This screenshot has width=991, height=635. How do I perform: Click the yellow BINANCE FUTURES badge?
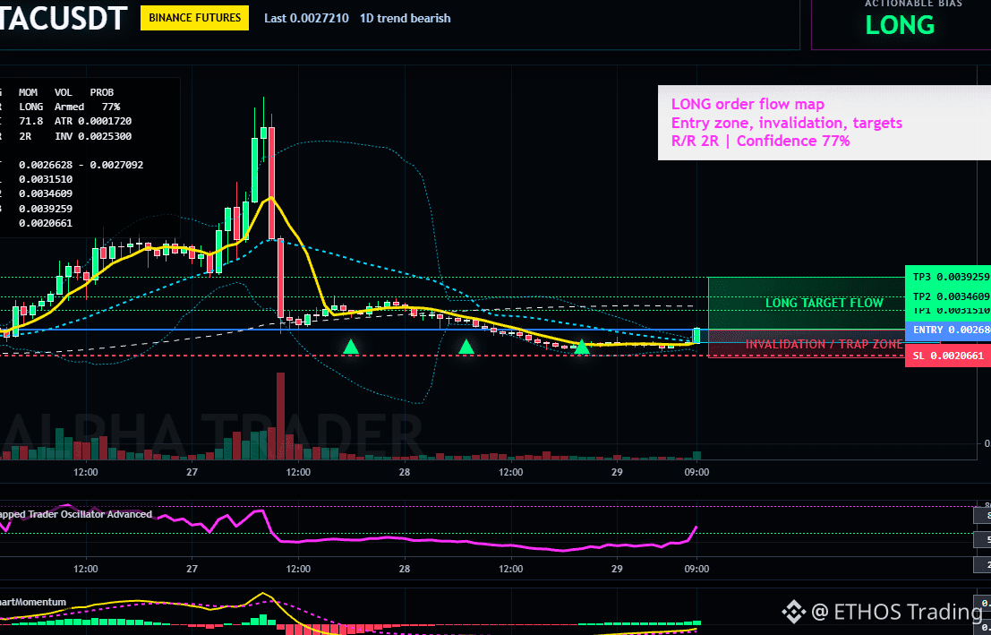pos(194,18)
